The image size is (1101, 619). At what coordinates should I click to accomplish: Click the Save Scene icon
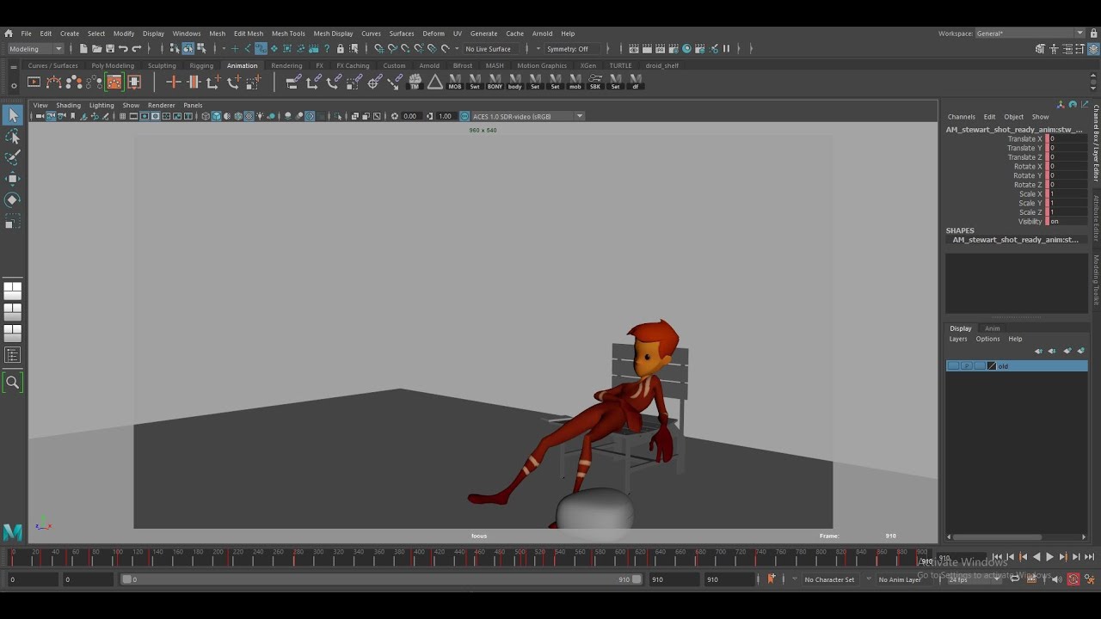point(109,49)
